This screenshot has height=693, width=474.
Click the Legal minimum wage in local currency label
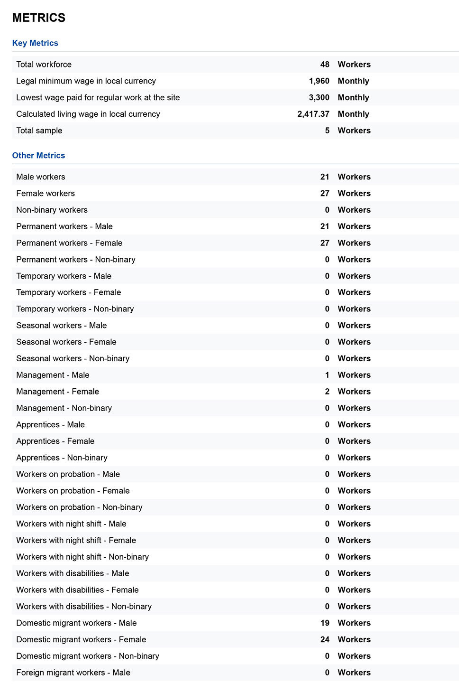click(86, 81)
